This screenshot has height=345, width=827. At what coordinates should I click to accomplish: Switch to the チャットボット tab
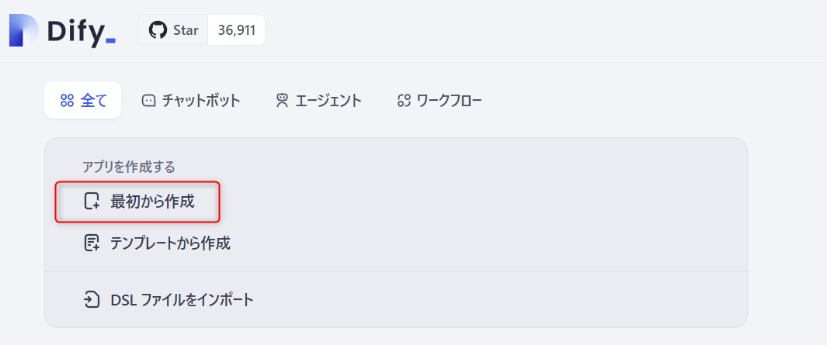tap(191, 100)
